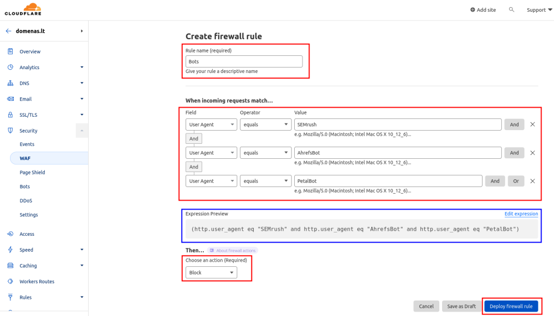Click the Access icon in sidebar

pyautogui.click(x=10, y=234)
